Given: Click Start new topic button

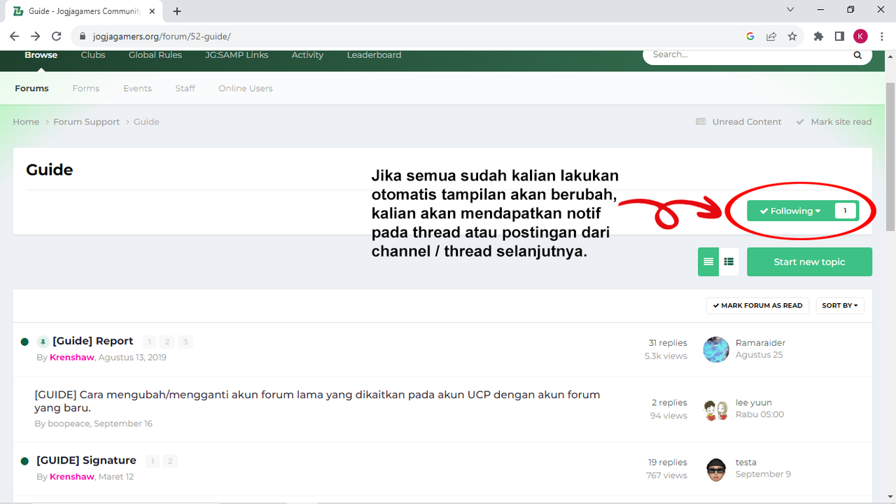Looking at the screenshot, I should 809,262.
